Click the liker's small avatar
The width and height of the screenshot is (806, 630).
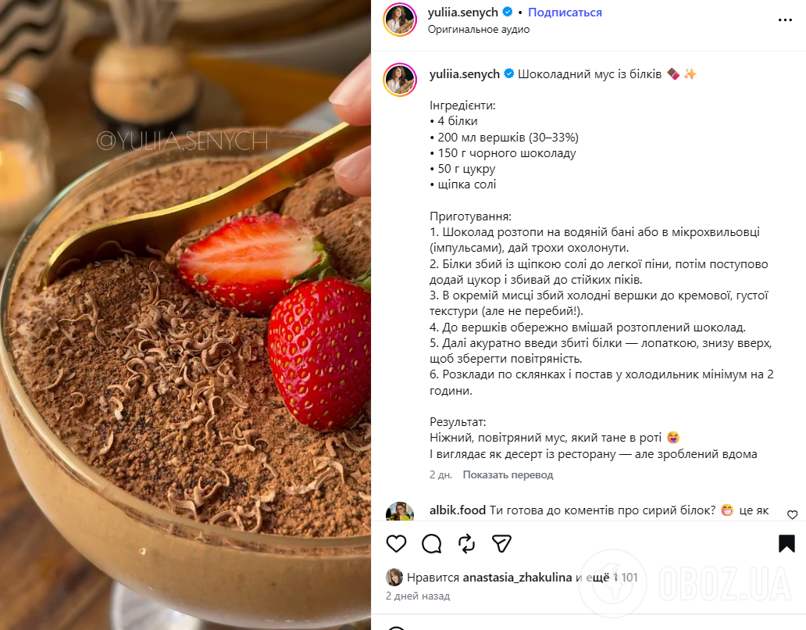[x=394, y=578]
